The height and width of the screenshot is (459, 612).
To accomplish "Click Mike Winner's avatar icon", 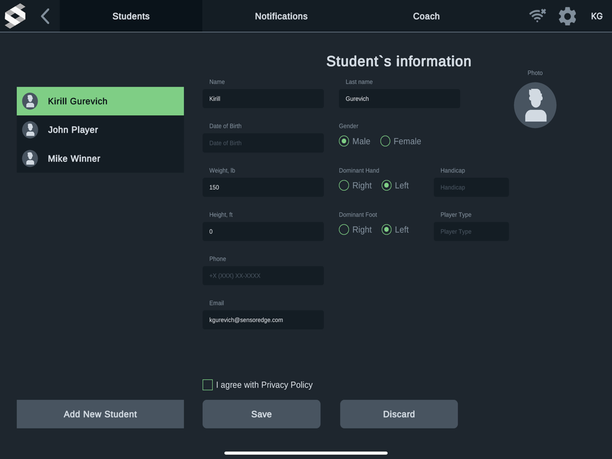I will (30, 158).
